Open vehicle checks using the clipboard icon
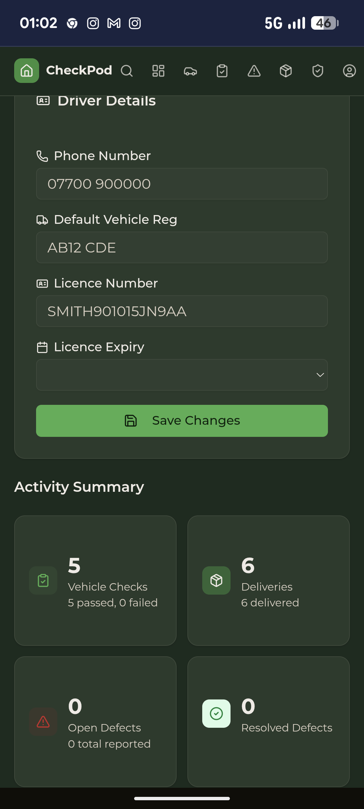This screenshot has width=364, height=809. pyautogui.click(x=222, y=71)
